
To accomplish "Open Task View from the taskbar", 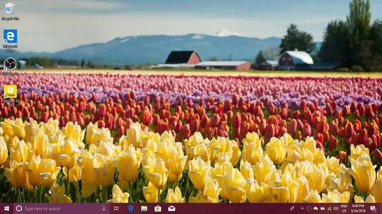I will click(116, 209).
